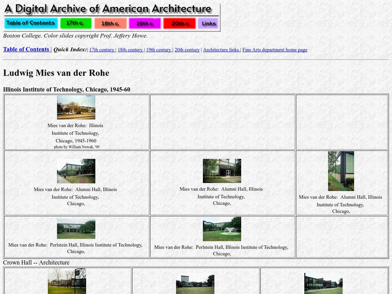
Task: Open the 20th century quick index link
Action: tap(187, 50)
